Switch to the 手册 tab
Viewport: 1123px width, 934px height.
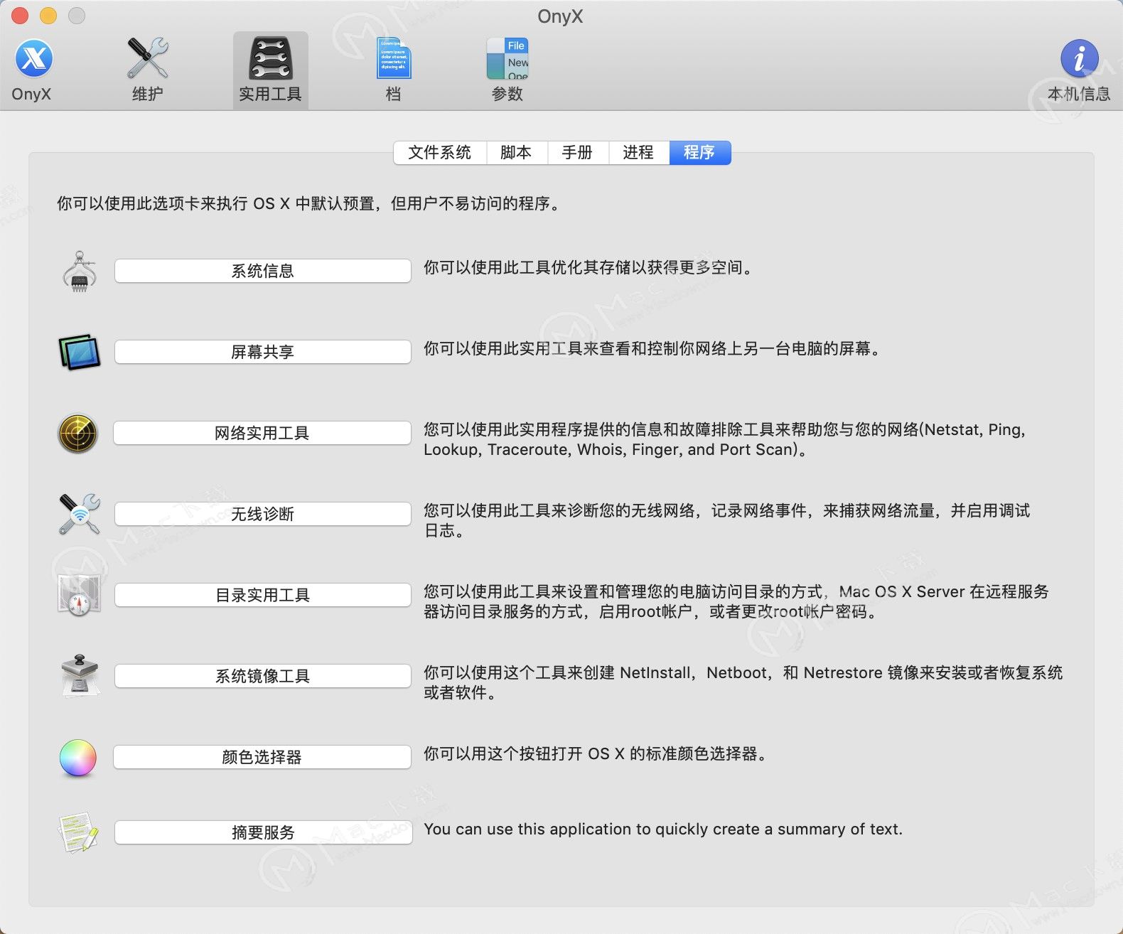click(578, 153)
